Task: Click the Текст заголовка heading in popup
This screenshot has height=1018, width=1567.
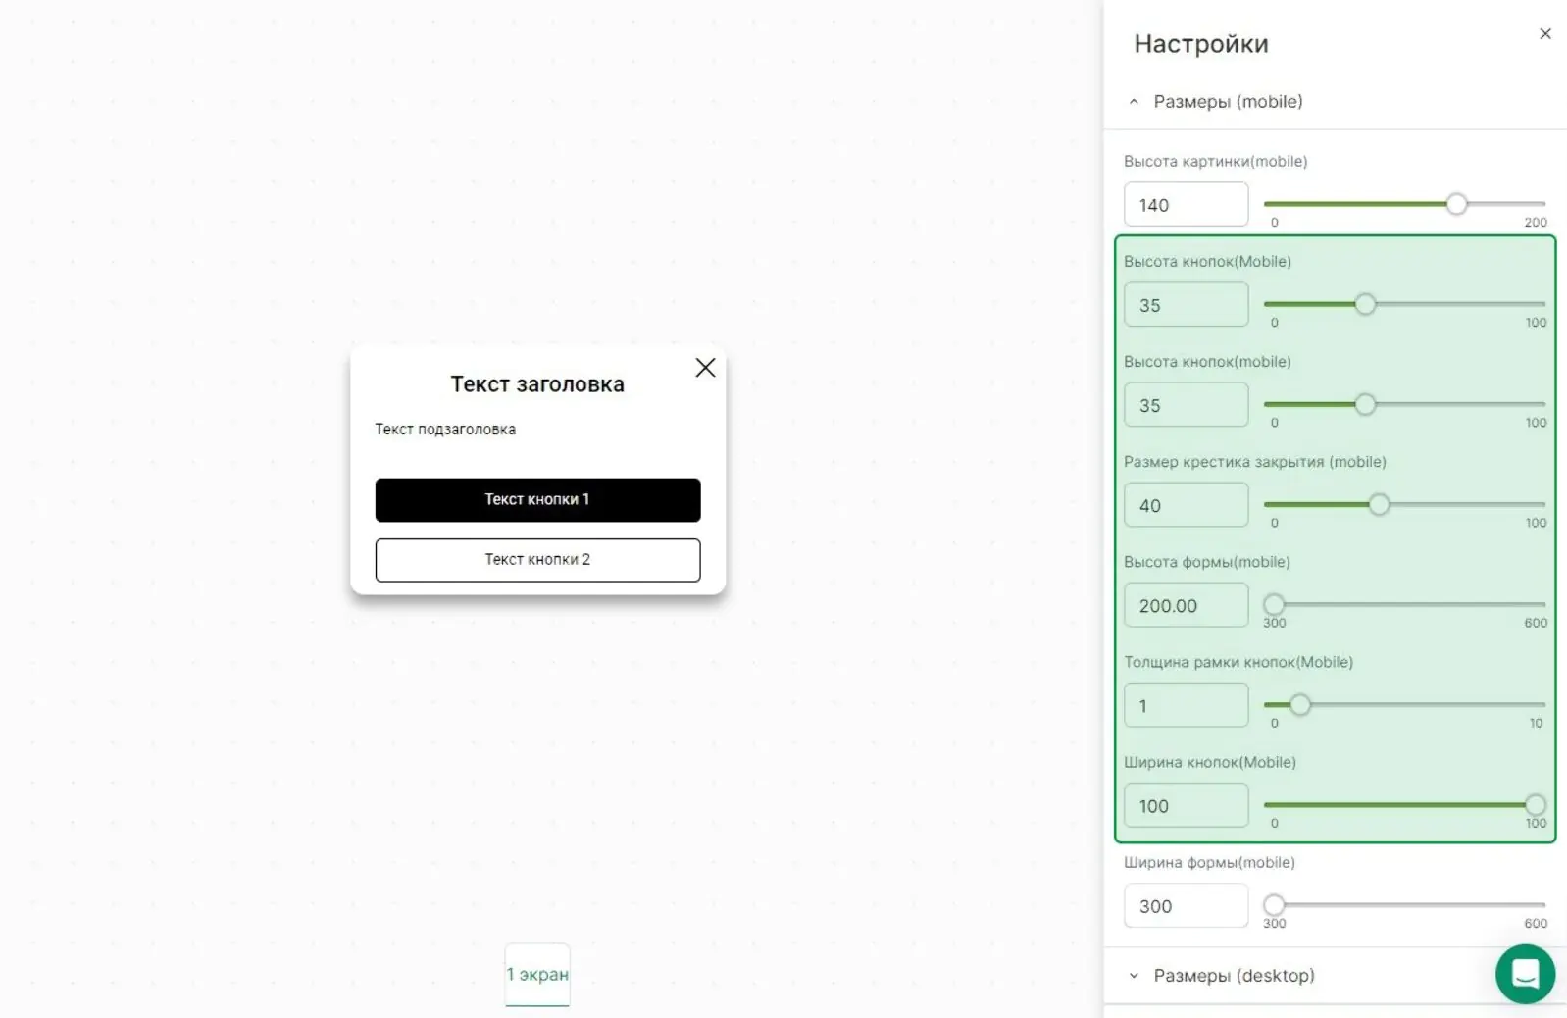Action: coord(537,384)
